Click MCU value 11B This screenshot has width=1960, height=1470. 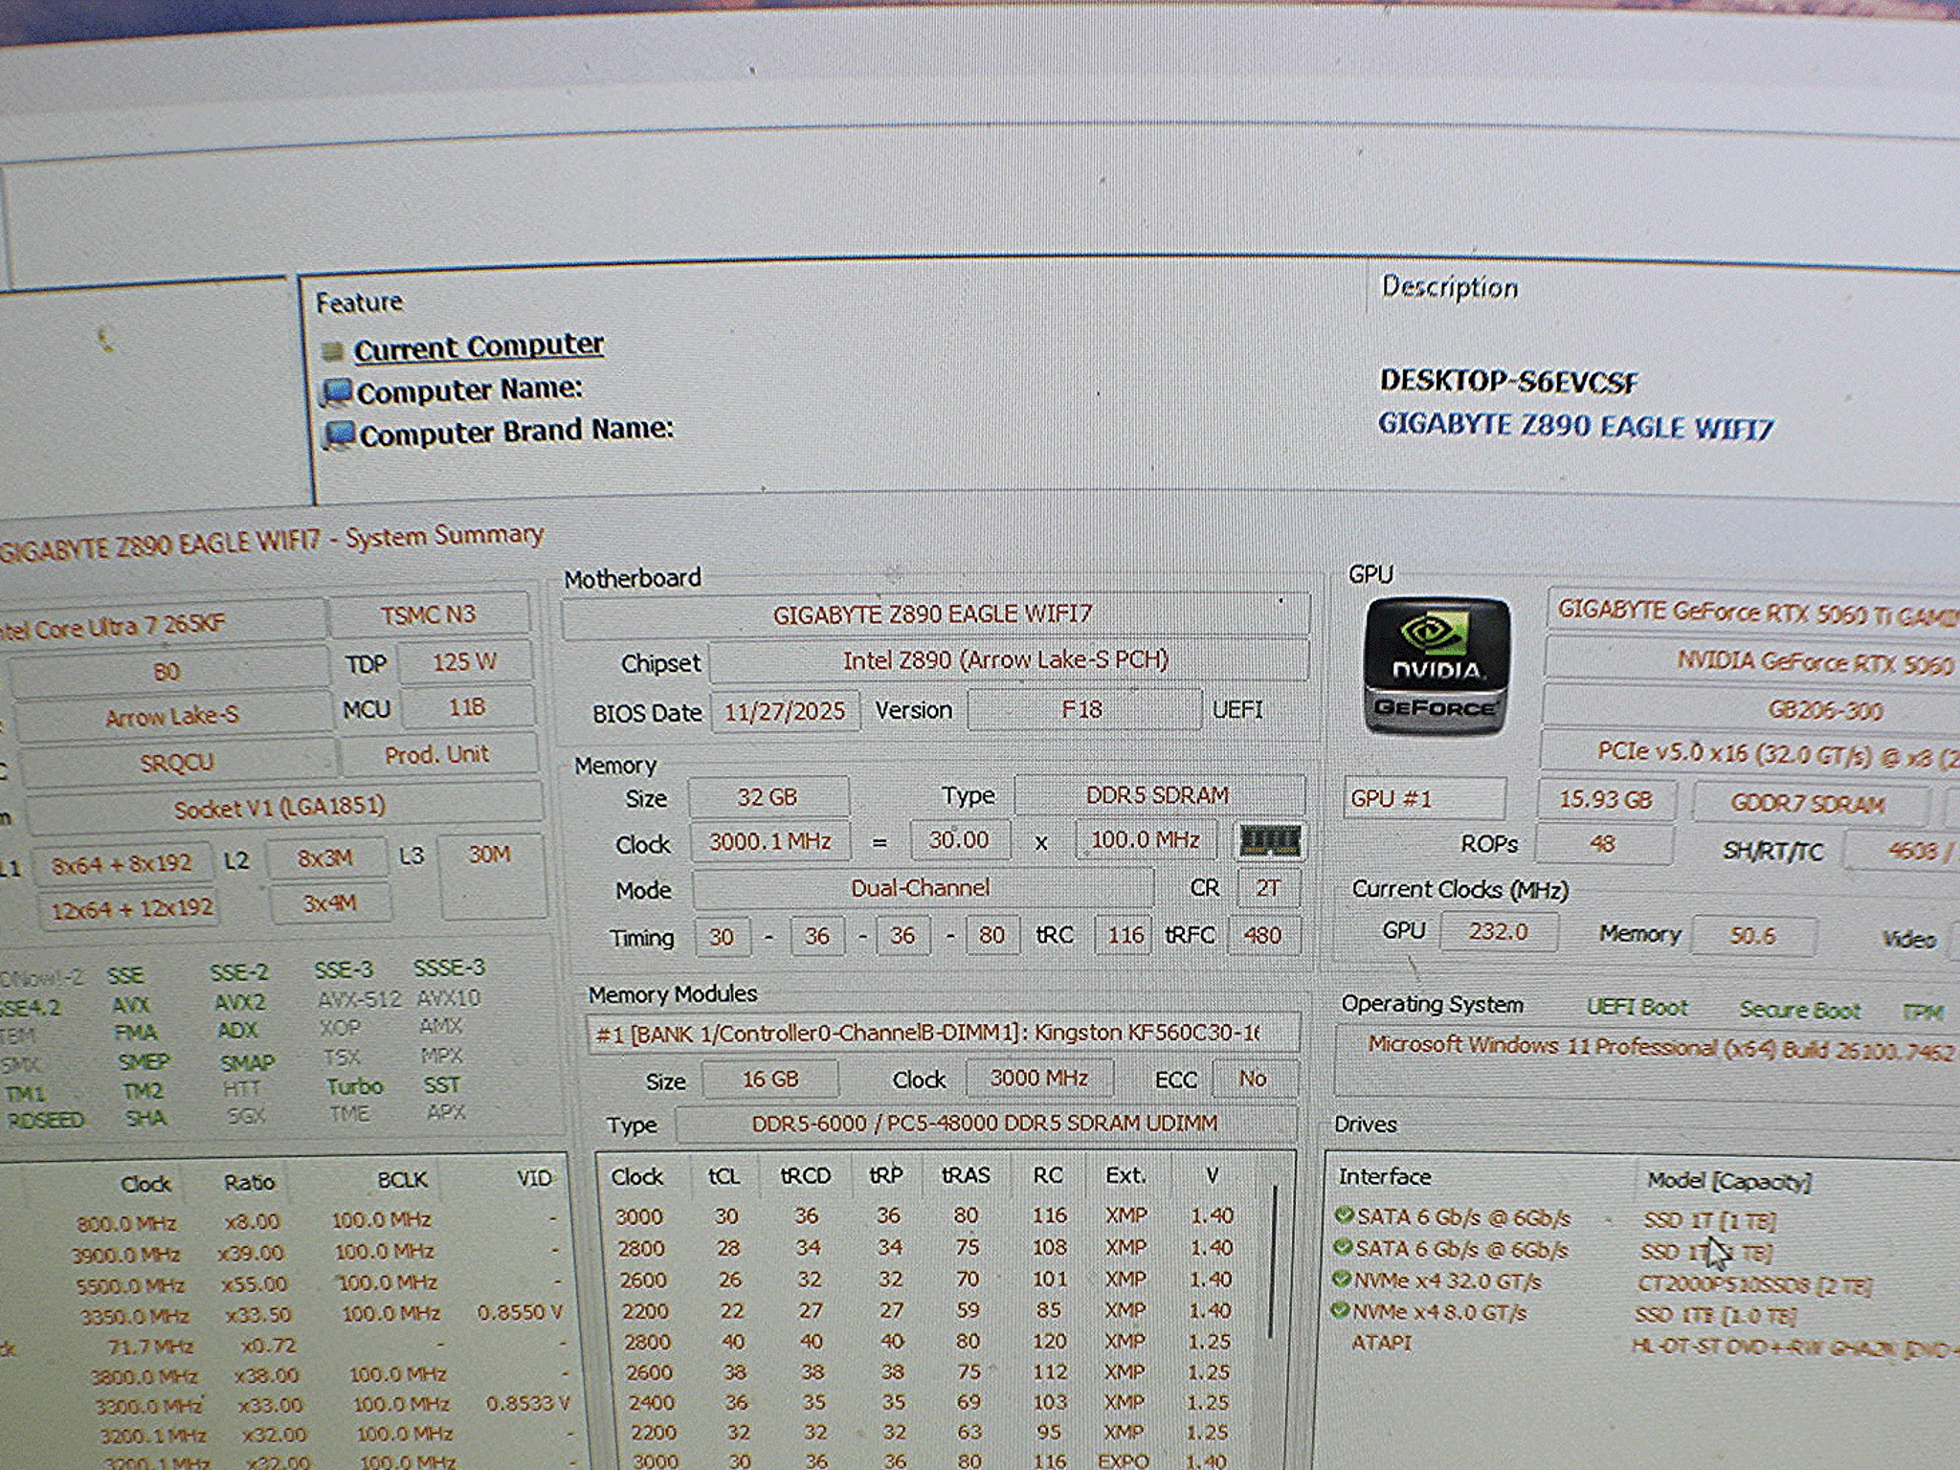(467, 708)
